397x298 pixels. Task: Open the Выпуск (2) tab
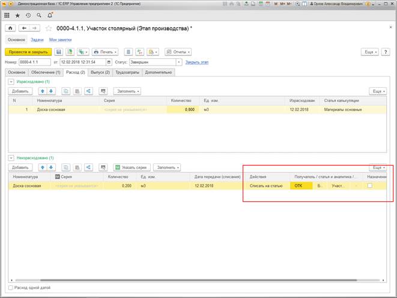click(99, 72)
